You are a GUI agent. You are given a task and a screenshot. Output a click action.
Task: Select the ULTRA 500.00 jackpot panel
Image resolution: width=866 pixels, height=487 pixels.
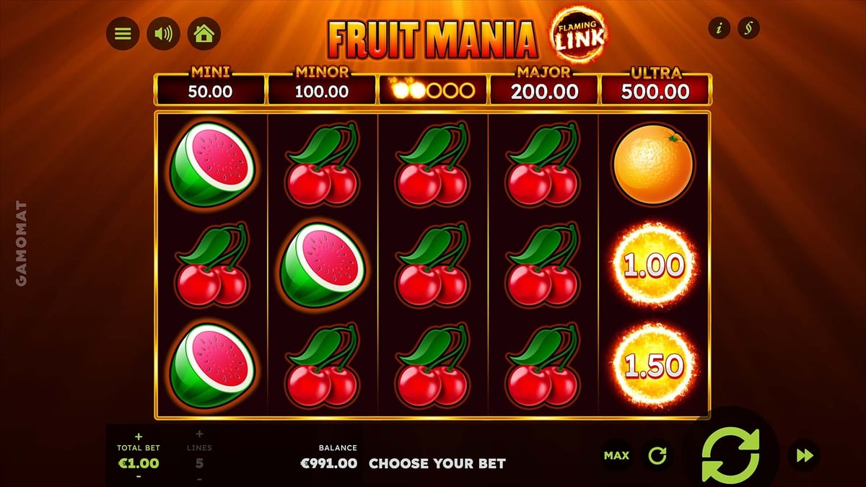click(x=656, y=86)
